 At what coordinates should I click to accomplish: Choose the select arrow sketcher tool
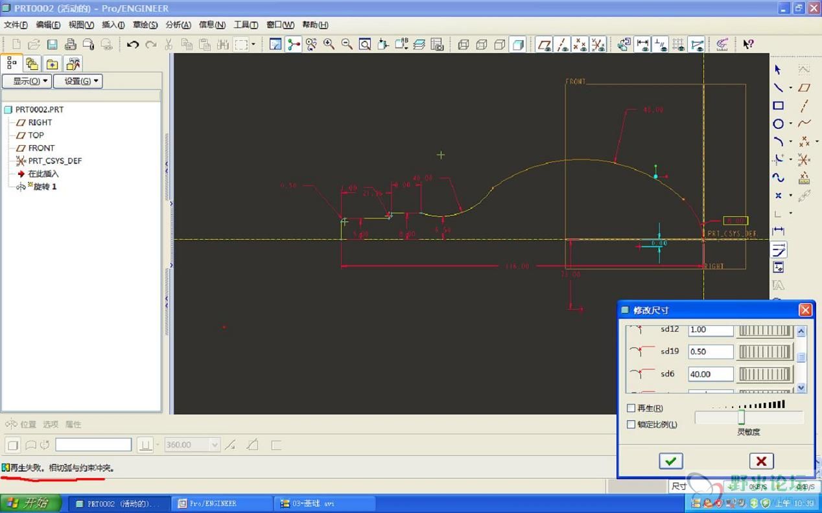click(x=778, y=69)
